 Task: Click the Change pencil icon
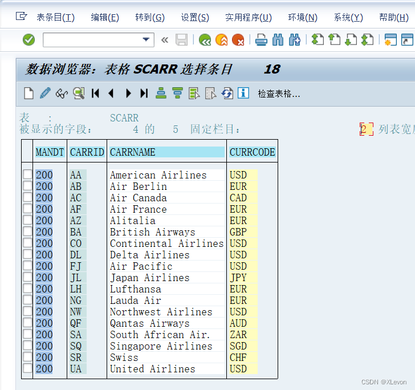point(45,94)
